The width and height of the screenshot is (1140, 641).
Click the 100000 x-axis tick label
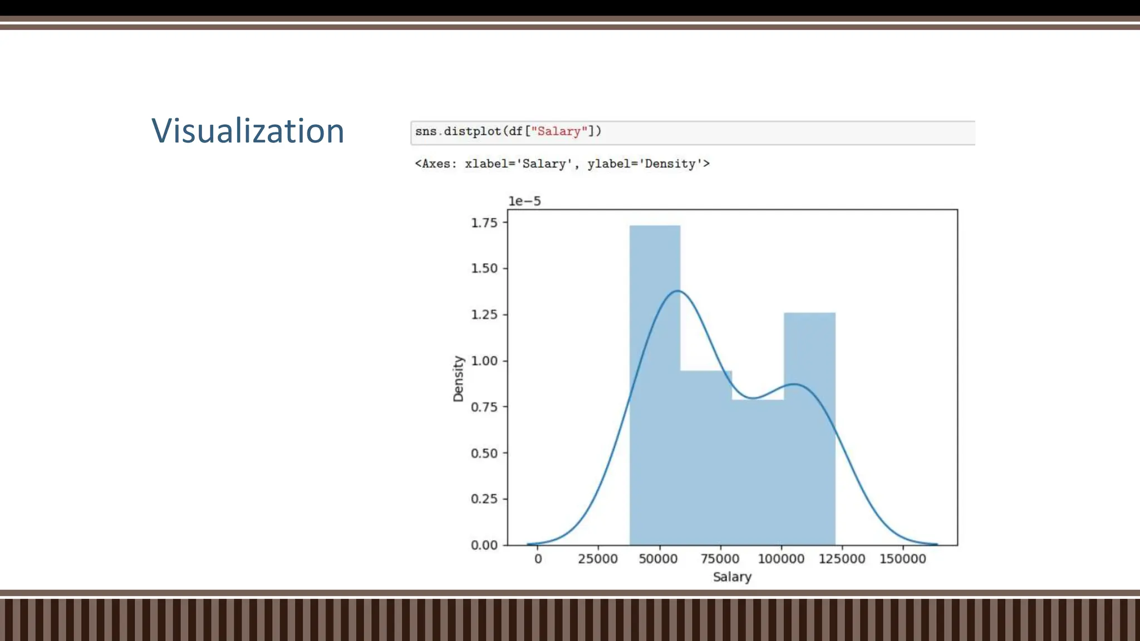click(781, 559)
